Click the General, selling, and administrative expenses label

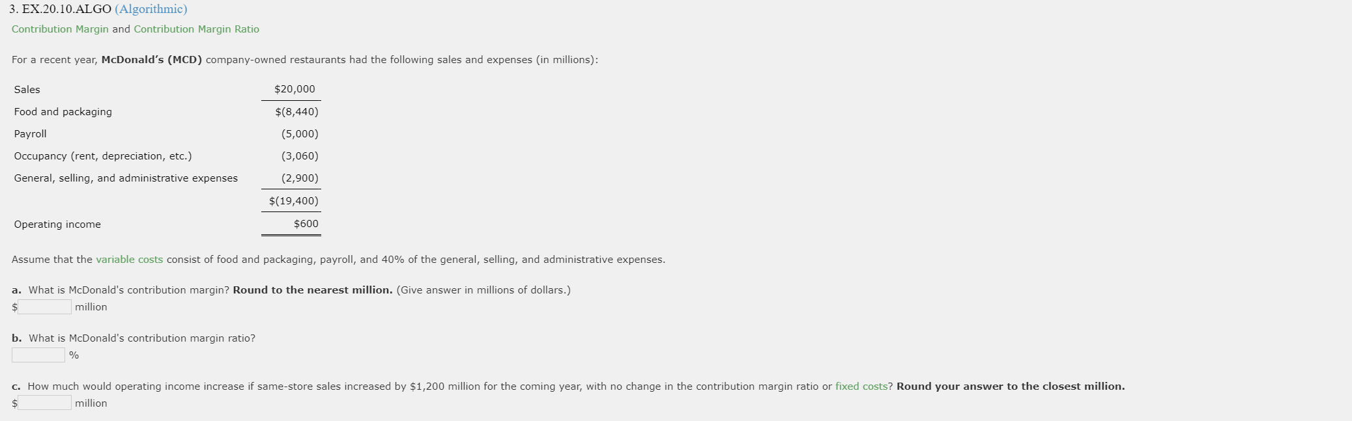click(x=125, y=178)
